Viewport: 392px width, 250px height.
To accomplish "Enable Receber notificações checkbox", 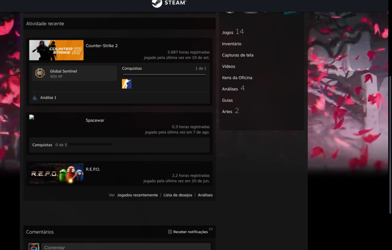I will coord(170,232).
